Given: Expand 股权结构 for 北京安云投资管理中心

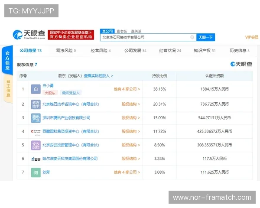Looking at the screenshot, I should pyautogui.click(x=131, y=145).
